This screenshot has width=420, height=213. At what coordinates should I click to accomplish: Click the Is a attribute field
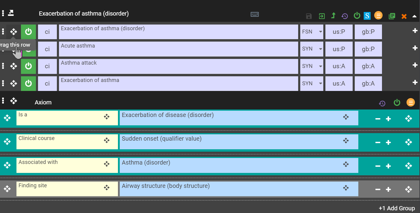[67, 118]
